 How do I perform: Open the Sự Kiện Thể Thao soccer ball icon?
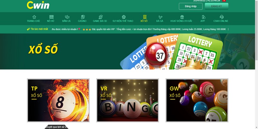124,17
